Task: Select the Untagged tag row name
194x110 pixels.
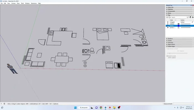Action: [172, 22]
